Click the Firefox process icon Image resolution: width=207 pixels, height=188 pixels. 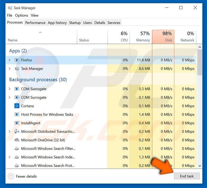point(17,60)
